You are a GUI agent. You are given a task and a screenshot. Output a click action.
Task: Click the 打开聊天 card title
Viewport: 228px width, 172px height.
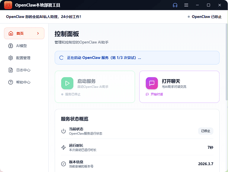click(171, 81)
